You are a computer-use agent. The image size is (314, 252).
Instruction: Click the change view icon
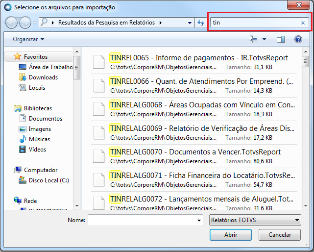pyautogui.click(x=253, y=39)
